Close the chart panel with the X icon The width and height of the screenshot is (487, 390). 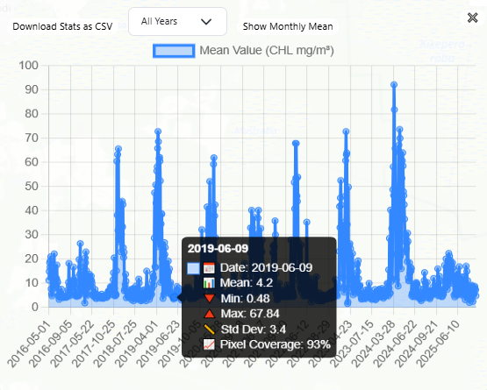click(472, 18)
